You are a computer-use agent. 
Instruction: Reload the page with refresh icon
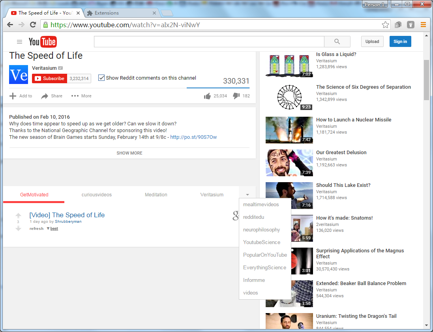[33, 24]
